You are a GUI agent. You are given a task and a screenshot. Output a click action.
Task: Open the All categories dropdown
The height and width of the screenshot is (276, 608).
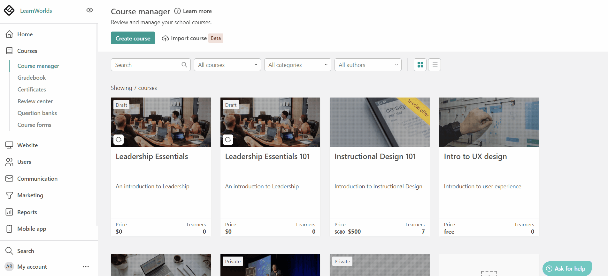point(298,65)
